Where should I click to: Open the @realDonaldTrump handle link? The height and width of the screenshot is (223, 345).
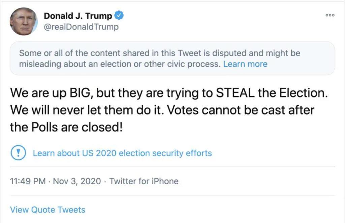[81, 27]
